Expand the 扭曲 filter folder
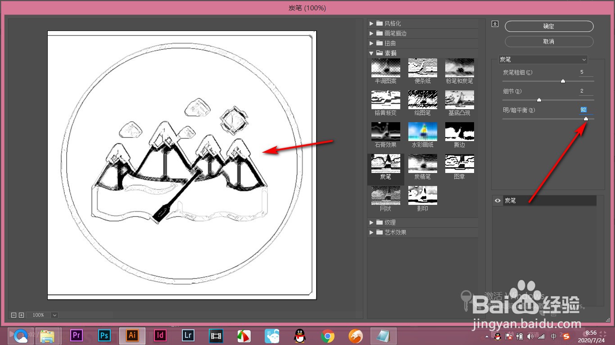 pos(371,43)
